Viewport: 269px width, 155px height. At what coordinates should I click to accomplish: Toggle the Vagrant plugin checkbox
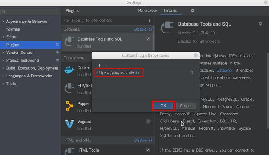tap(148, 122)
